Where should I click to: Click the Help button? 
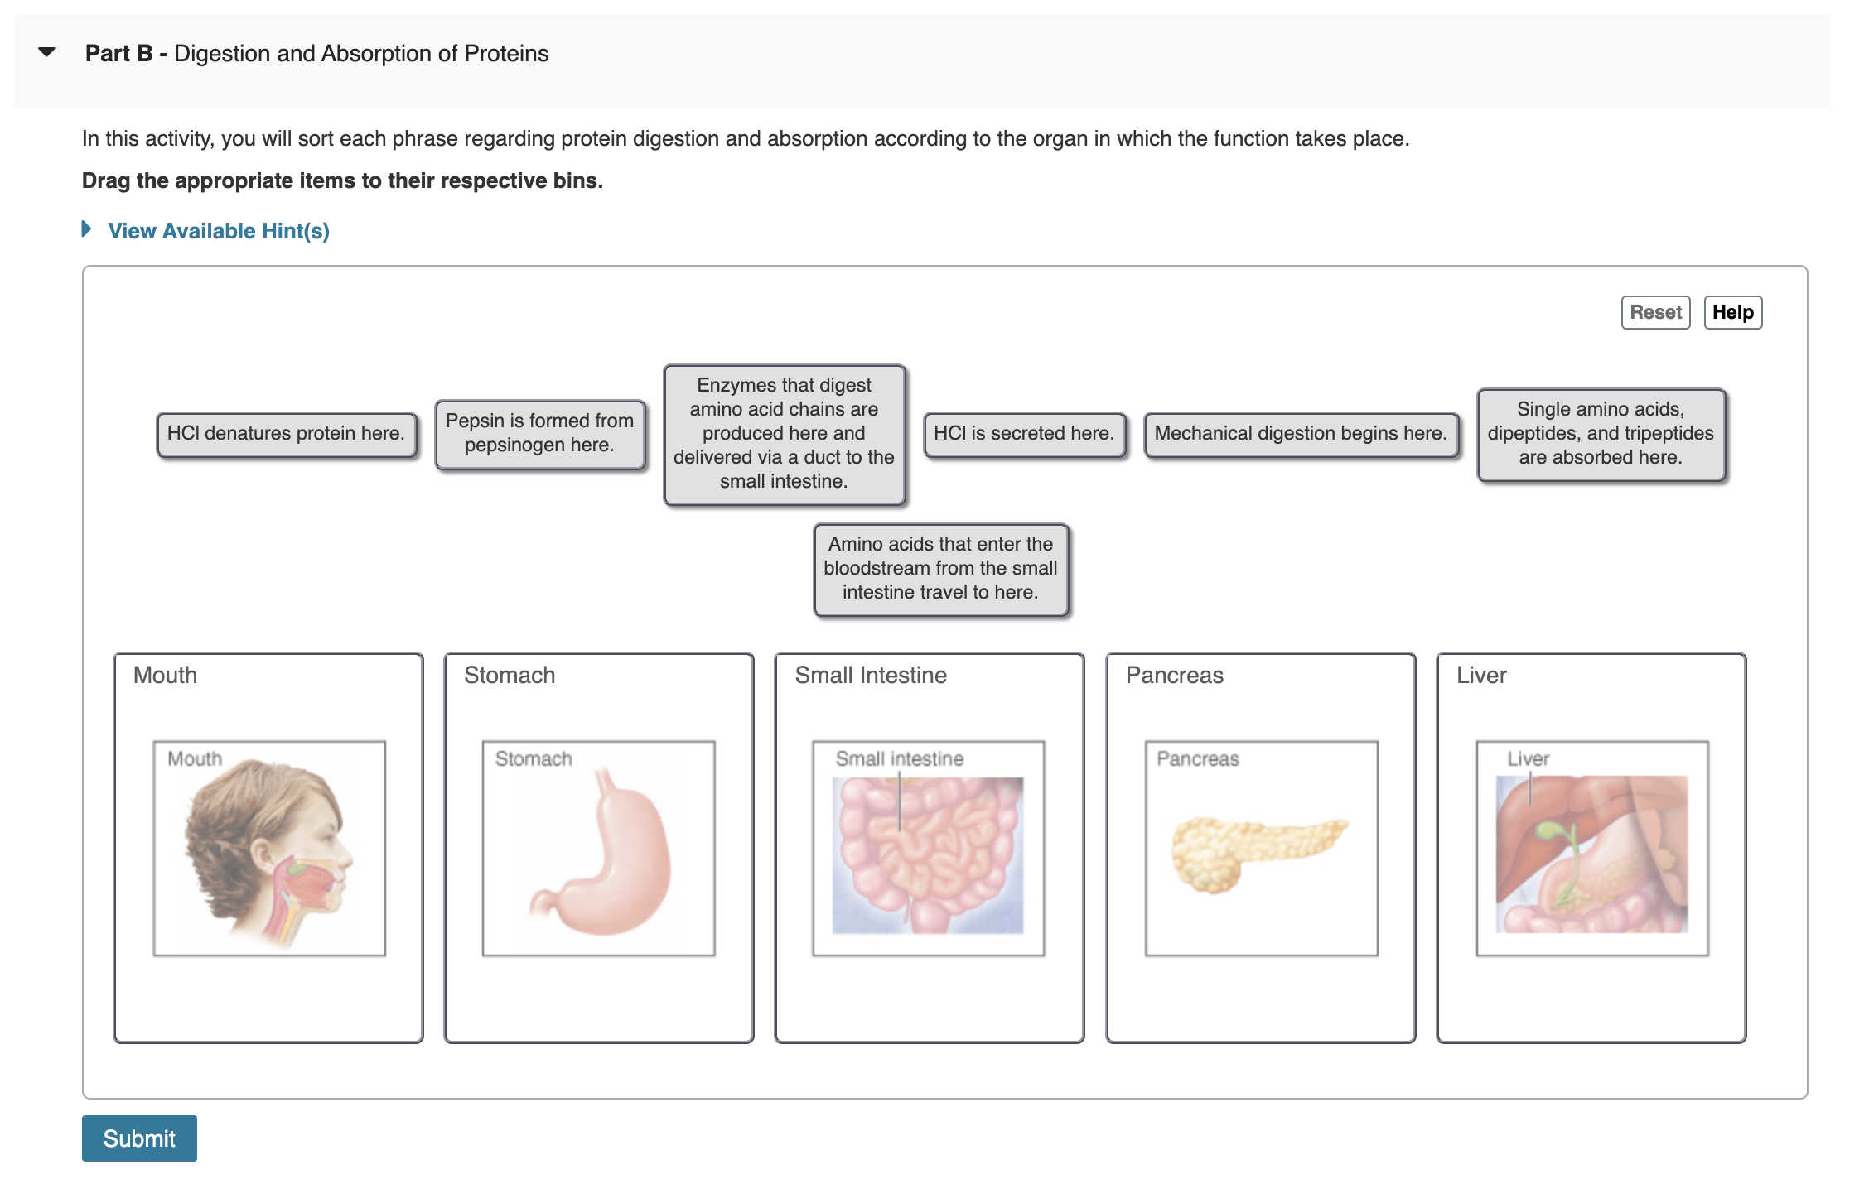coord(1732,312)
